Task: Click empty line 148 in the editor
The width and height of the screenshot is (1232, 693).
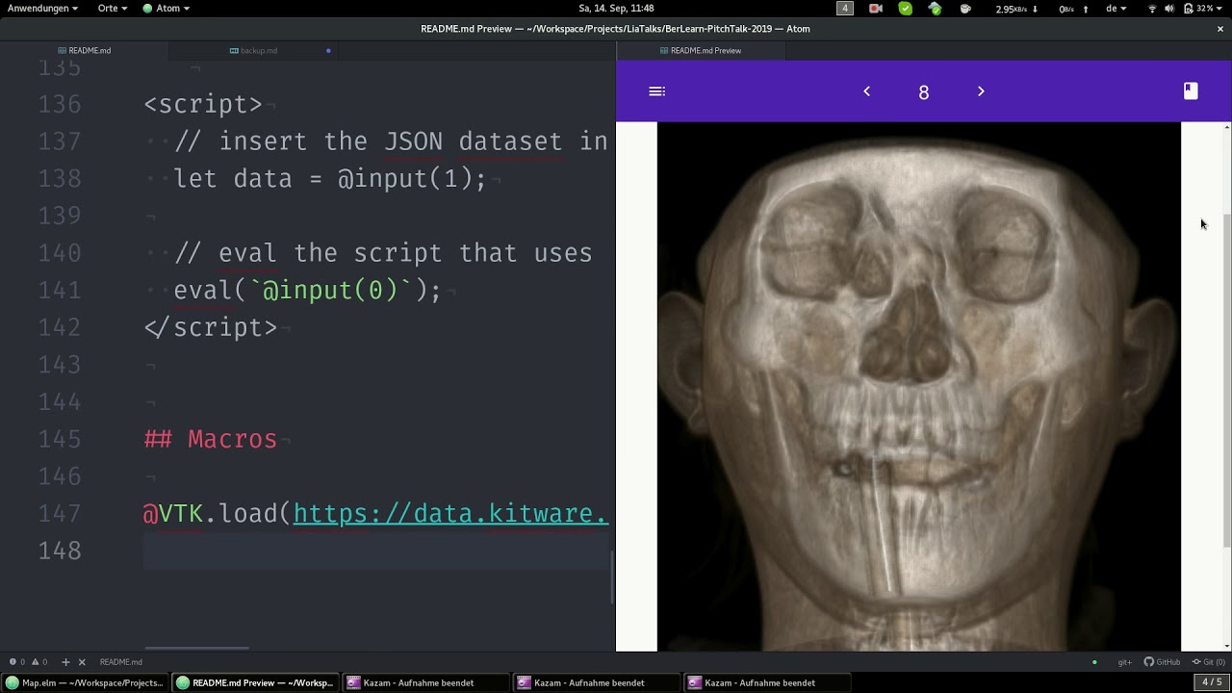Action: click(x=375, y=551)
